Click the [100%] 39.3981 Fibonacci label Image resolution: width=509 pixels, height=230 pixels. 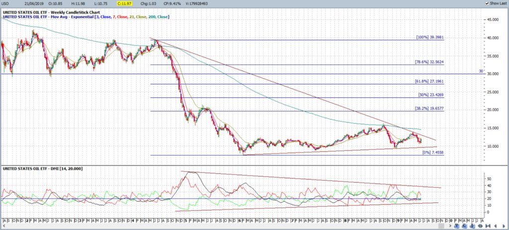click(x=430, y=37)
